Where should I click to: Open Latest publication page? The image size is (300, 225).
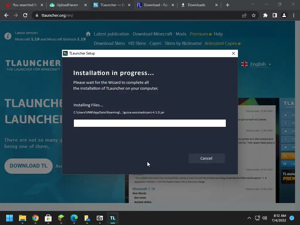112,34
